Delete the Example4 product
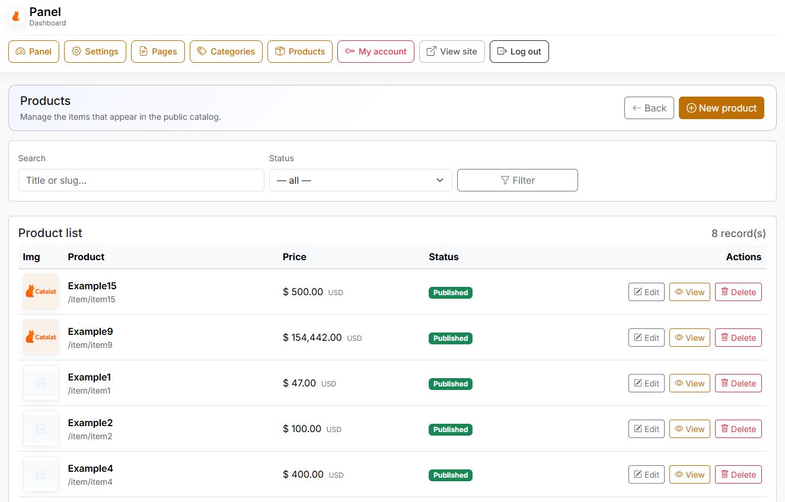785x502 pixels. (x=738, y=475)
